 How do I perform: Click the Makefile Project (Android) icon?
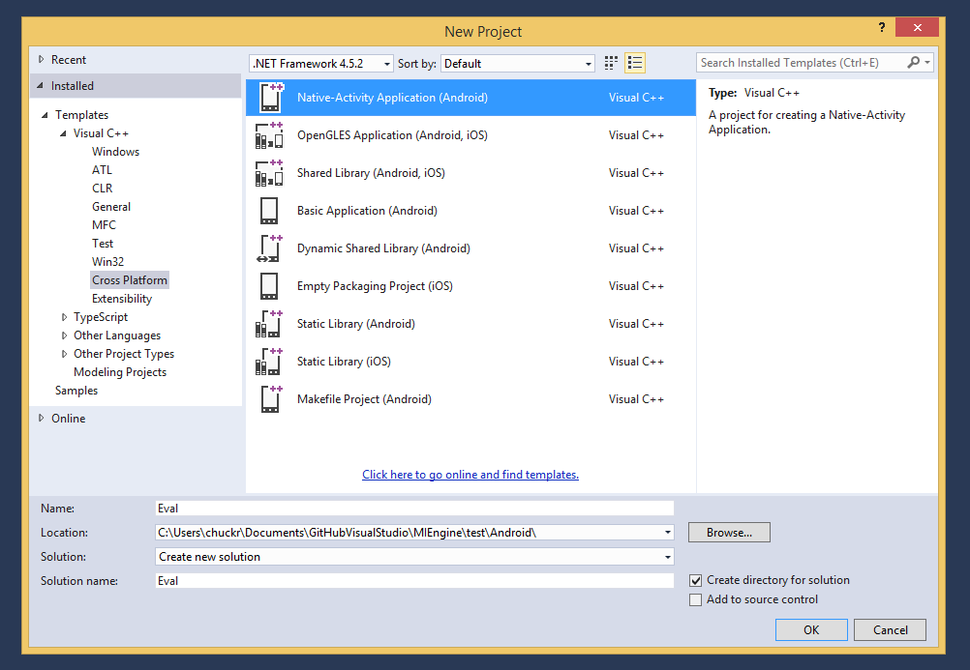tap(269, 399)
